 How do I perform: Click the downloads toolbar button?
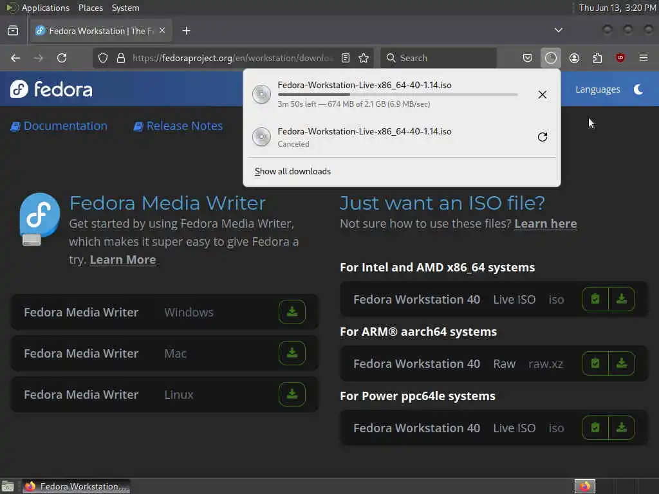pos(551,58)
